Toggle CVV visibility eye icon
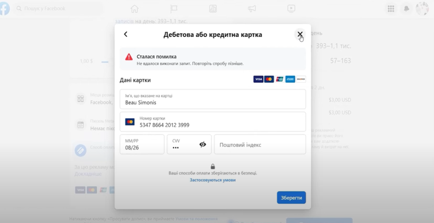The image size is (434, 223). click(x=203, y=144)
